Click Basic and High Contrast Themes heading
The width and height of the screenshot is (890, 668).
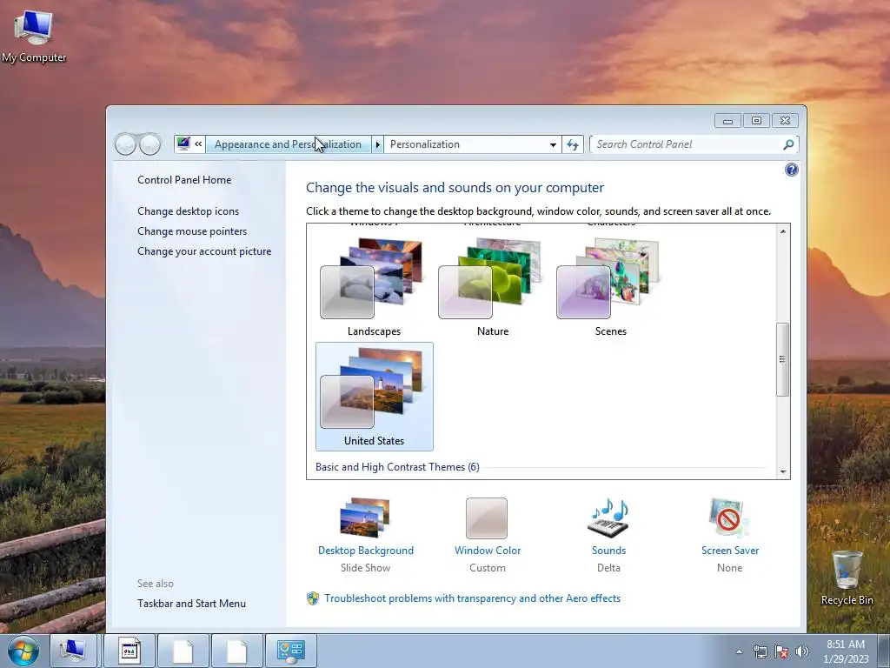397,467
